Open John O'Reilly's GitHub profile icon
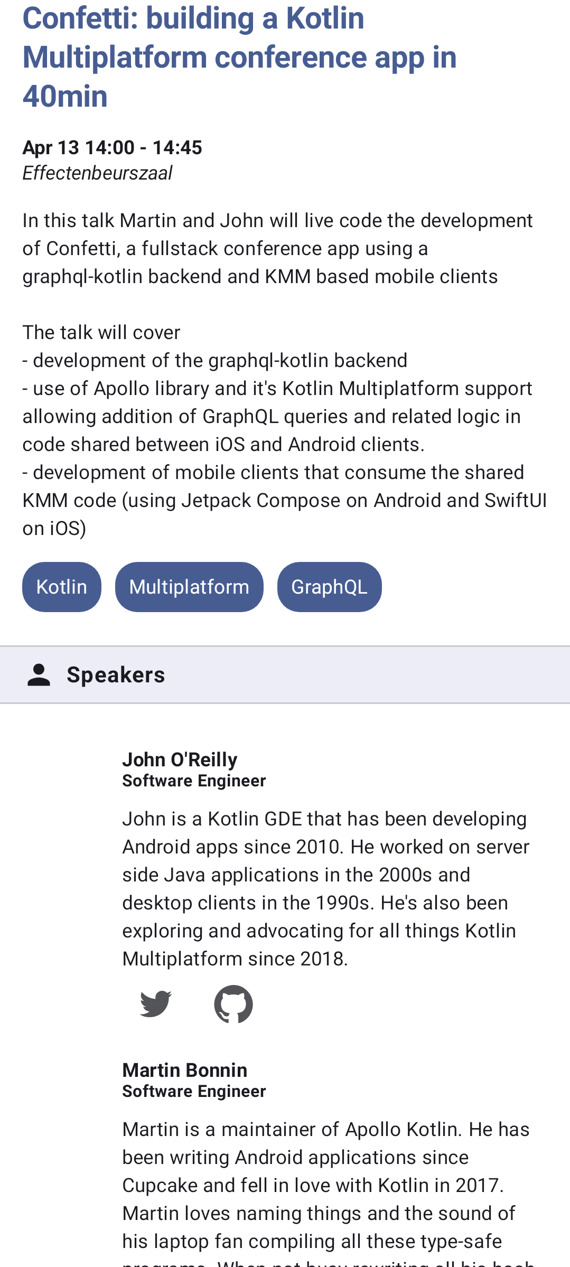The image size is (570, 1267). [233, 1003]
